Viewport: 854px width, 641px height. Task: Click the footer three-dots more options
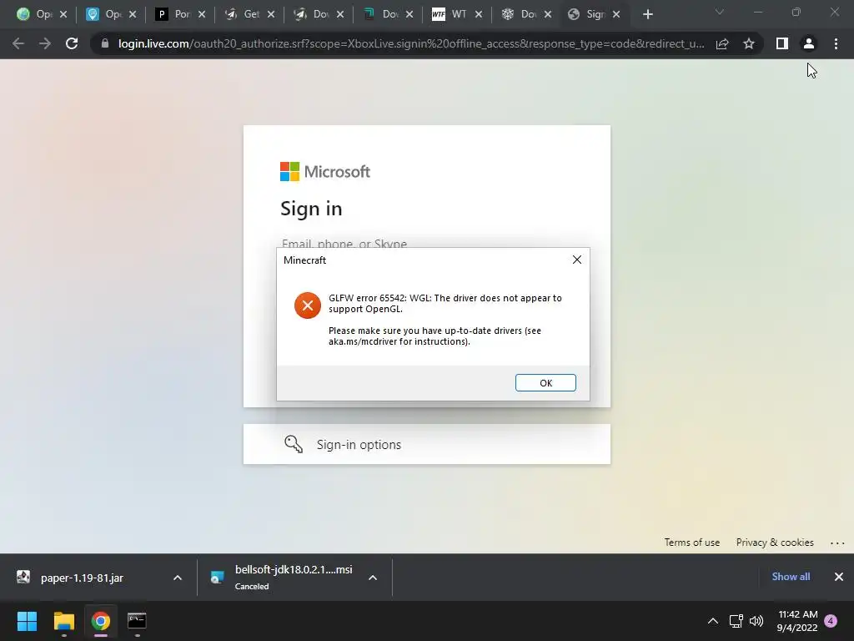pos(837,543)
